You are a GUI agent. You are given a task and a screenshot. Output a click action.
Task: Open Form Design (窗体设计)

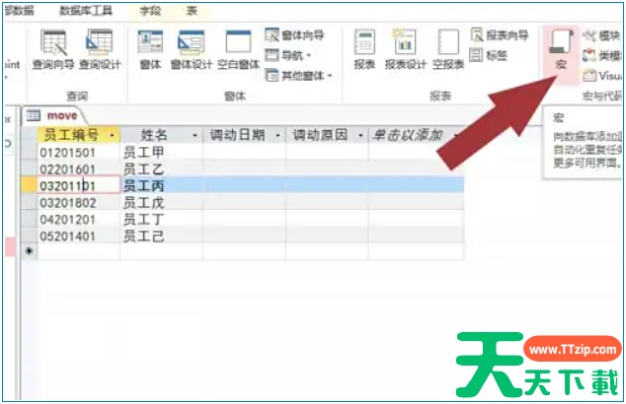(x=192, y=50)
